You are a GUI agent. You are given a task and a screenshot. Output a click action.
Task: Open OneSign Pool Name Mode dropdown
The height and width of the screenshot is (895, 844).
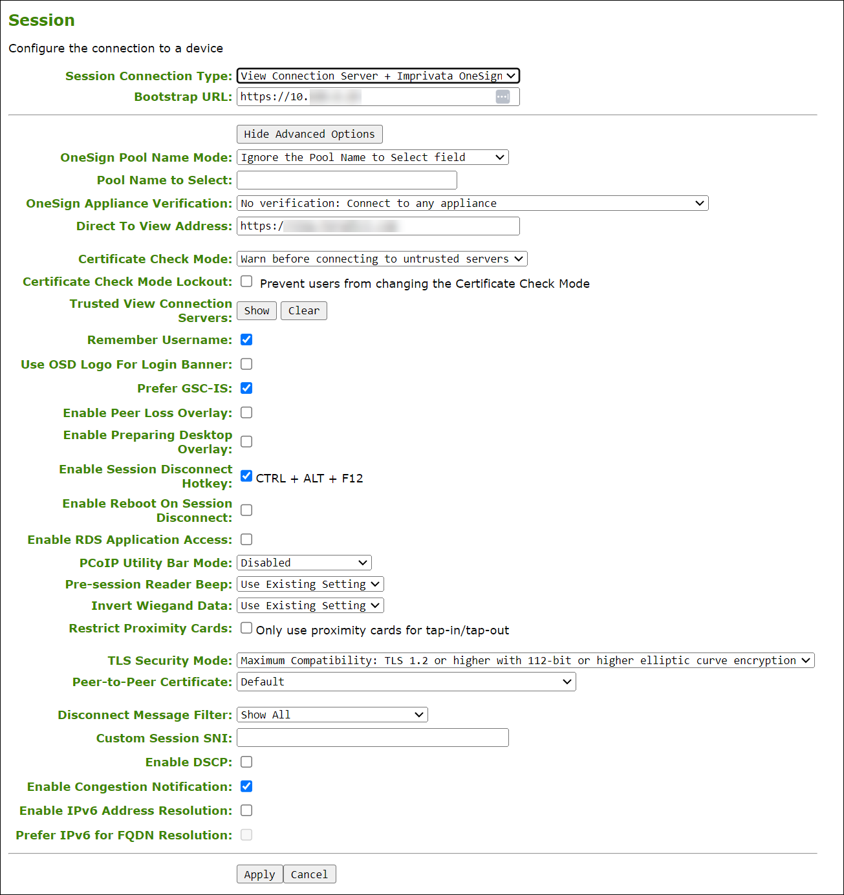click(x=373, y=157)
